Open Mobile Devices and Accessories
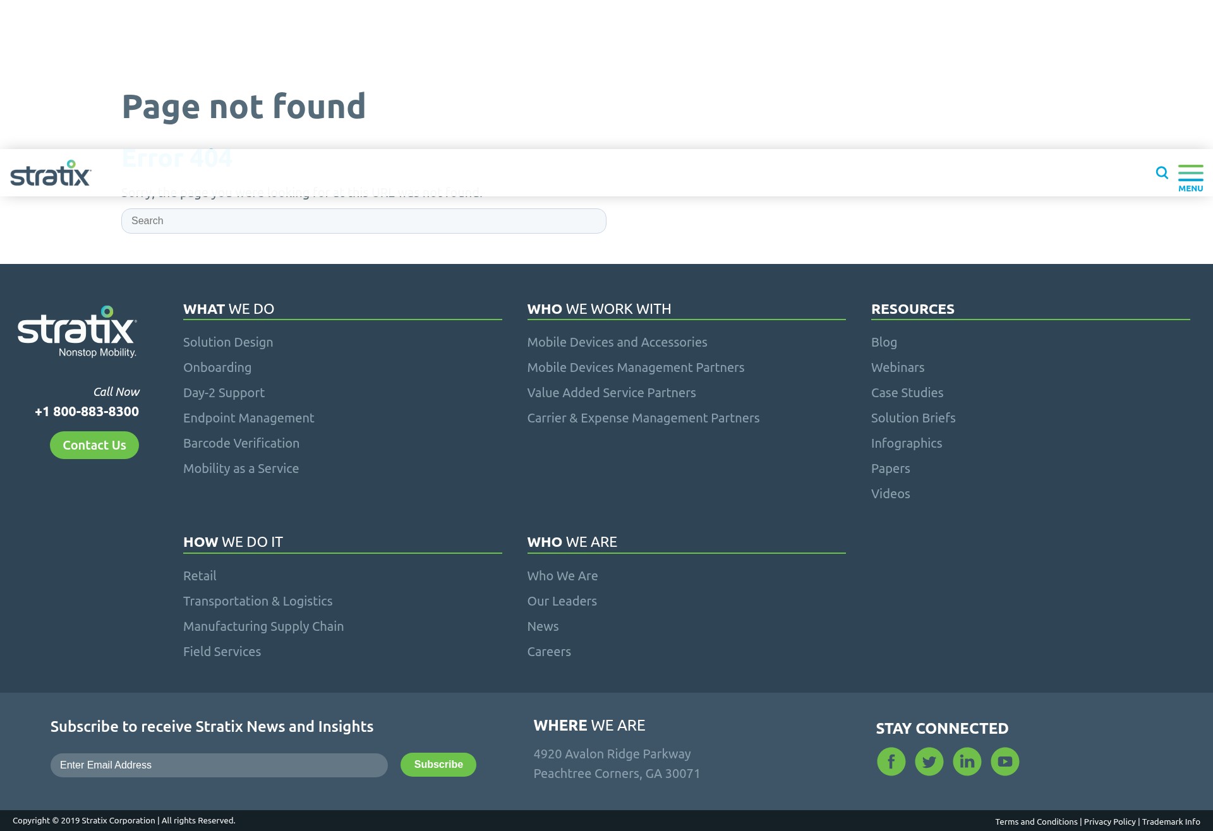Screen dimensions: 1213x831 tap(617, 342)
